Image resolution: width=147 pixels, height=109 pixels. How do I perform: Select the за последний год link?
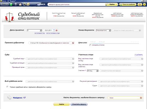[x=40, y=33]
